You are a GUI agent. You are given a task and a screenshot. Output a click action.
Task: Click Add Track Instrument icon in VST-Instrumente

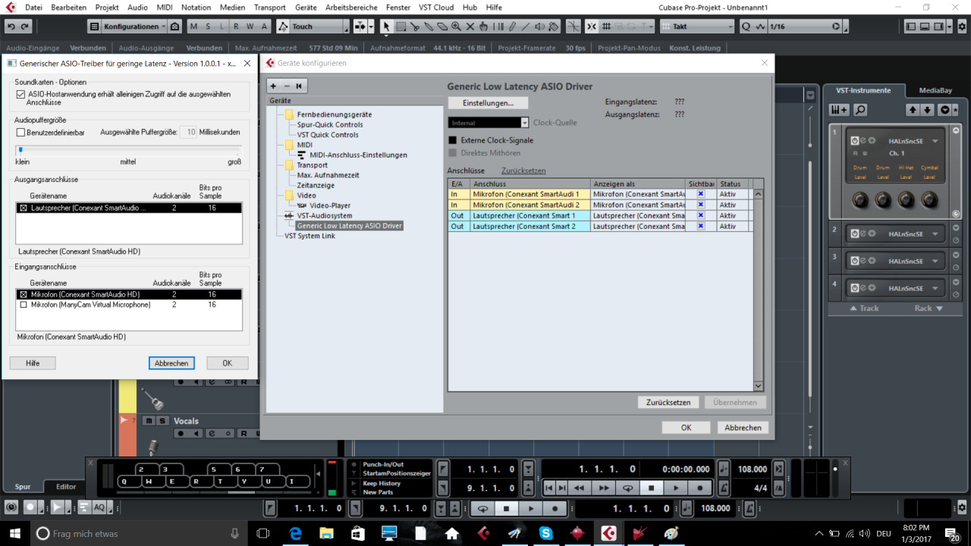tap(839, 110)
